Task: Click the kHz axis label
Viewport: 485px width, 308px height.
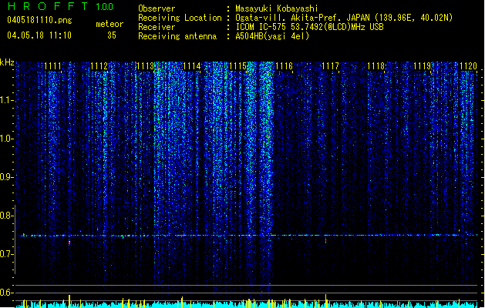Action: (7, 62)
